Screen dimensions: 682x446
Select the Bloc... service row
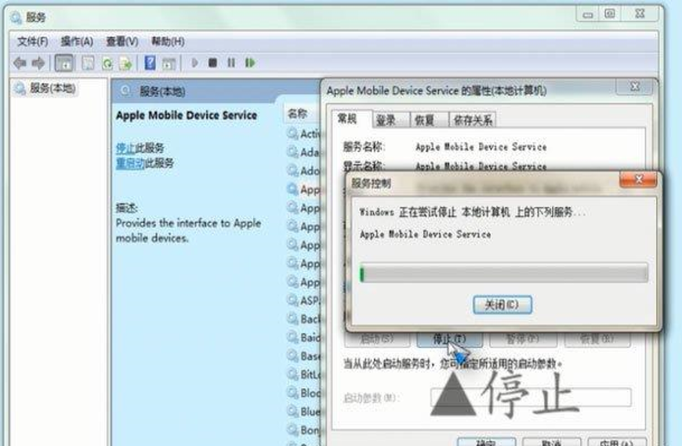[x=304, y=393]
